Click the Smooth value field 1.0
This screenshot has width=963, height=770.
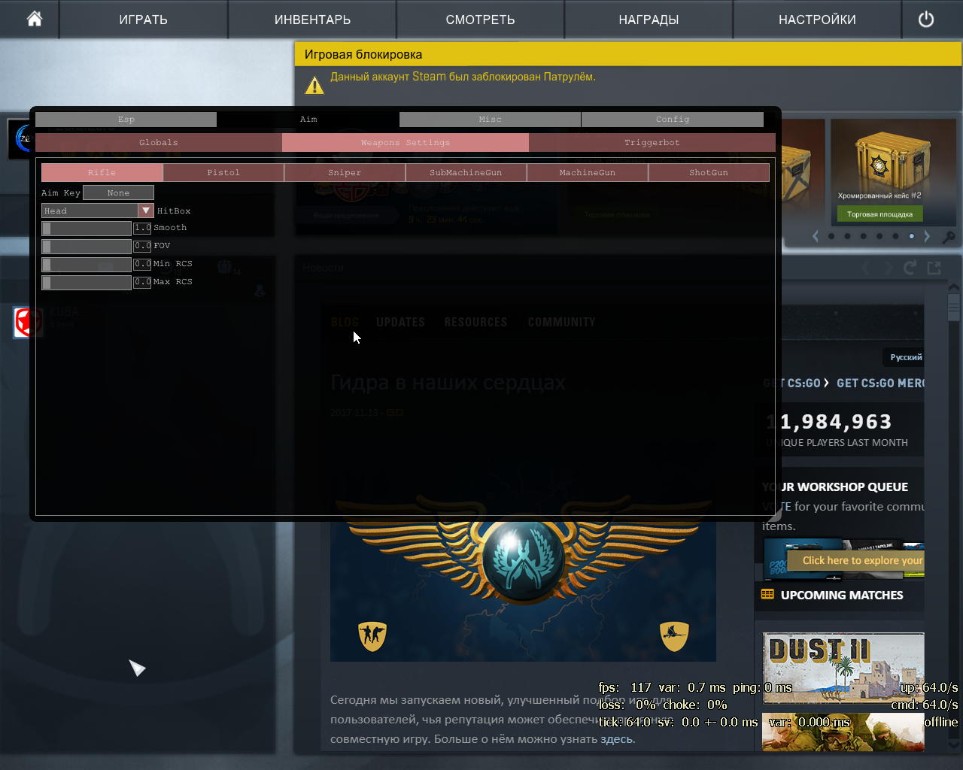pyautogui.click(x=142, y=228)
